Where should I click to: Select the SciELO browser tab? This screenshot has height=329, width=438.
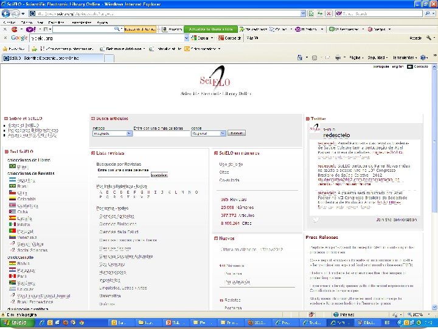53,58
